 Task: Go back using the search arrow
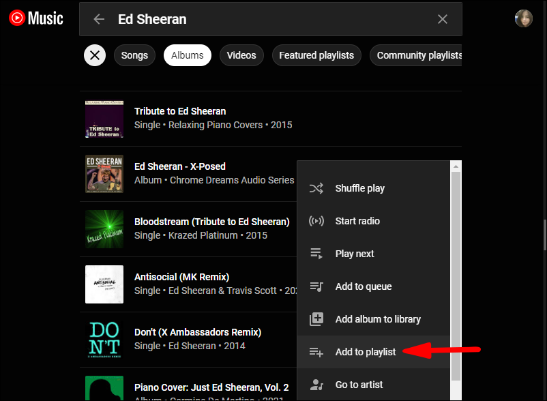point(99,19)
